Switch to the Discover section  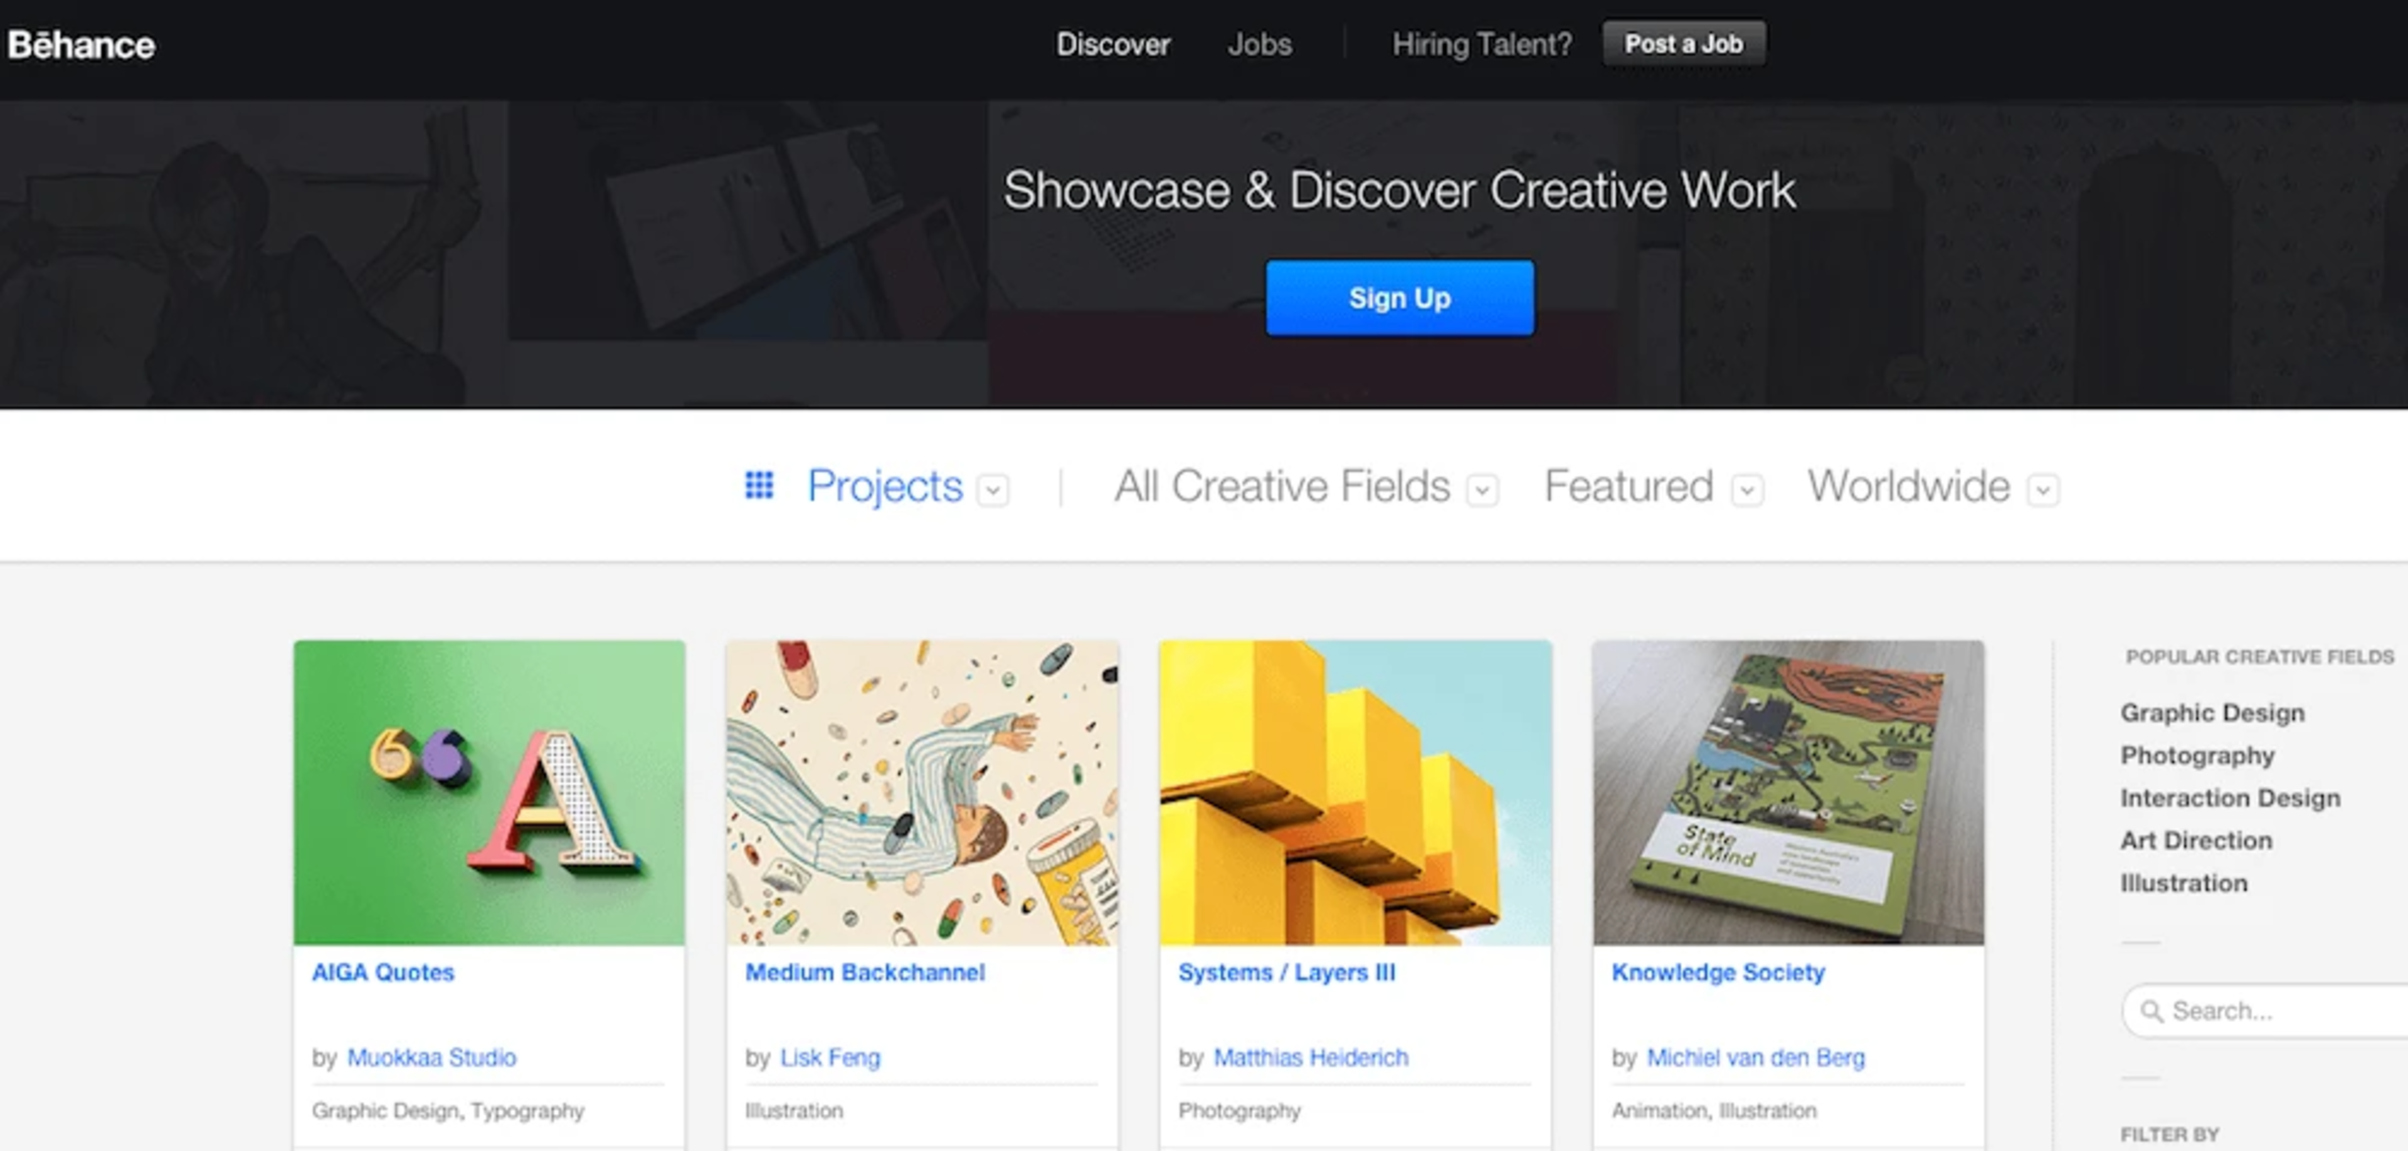(x=1113, y=44)
